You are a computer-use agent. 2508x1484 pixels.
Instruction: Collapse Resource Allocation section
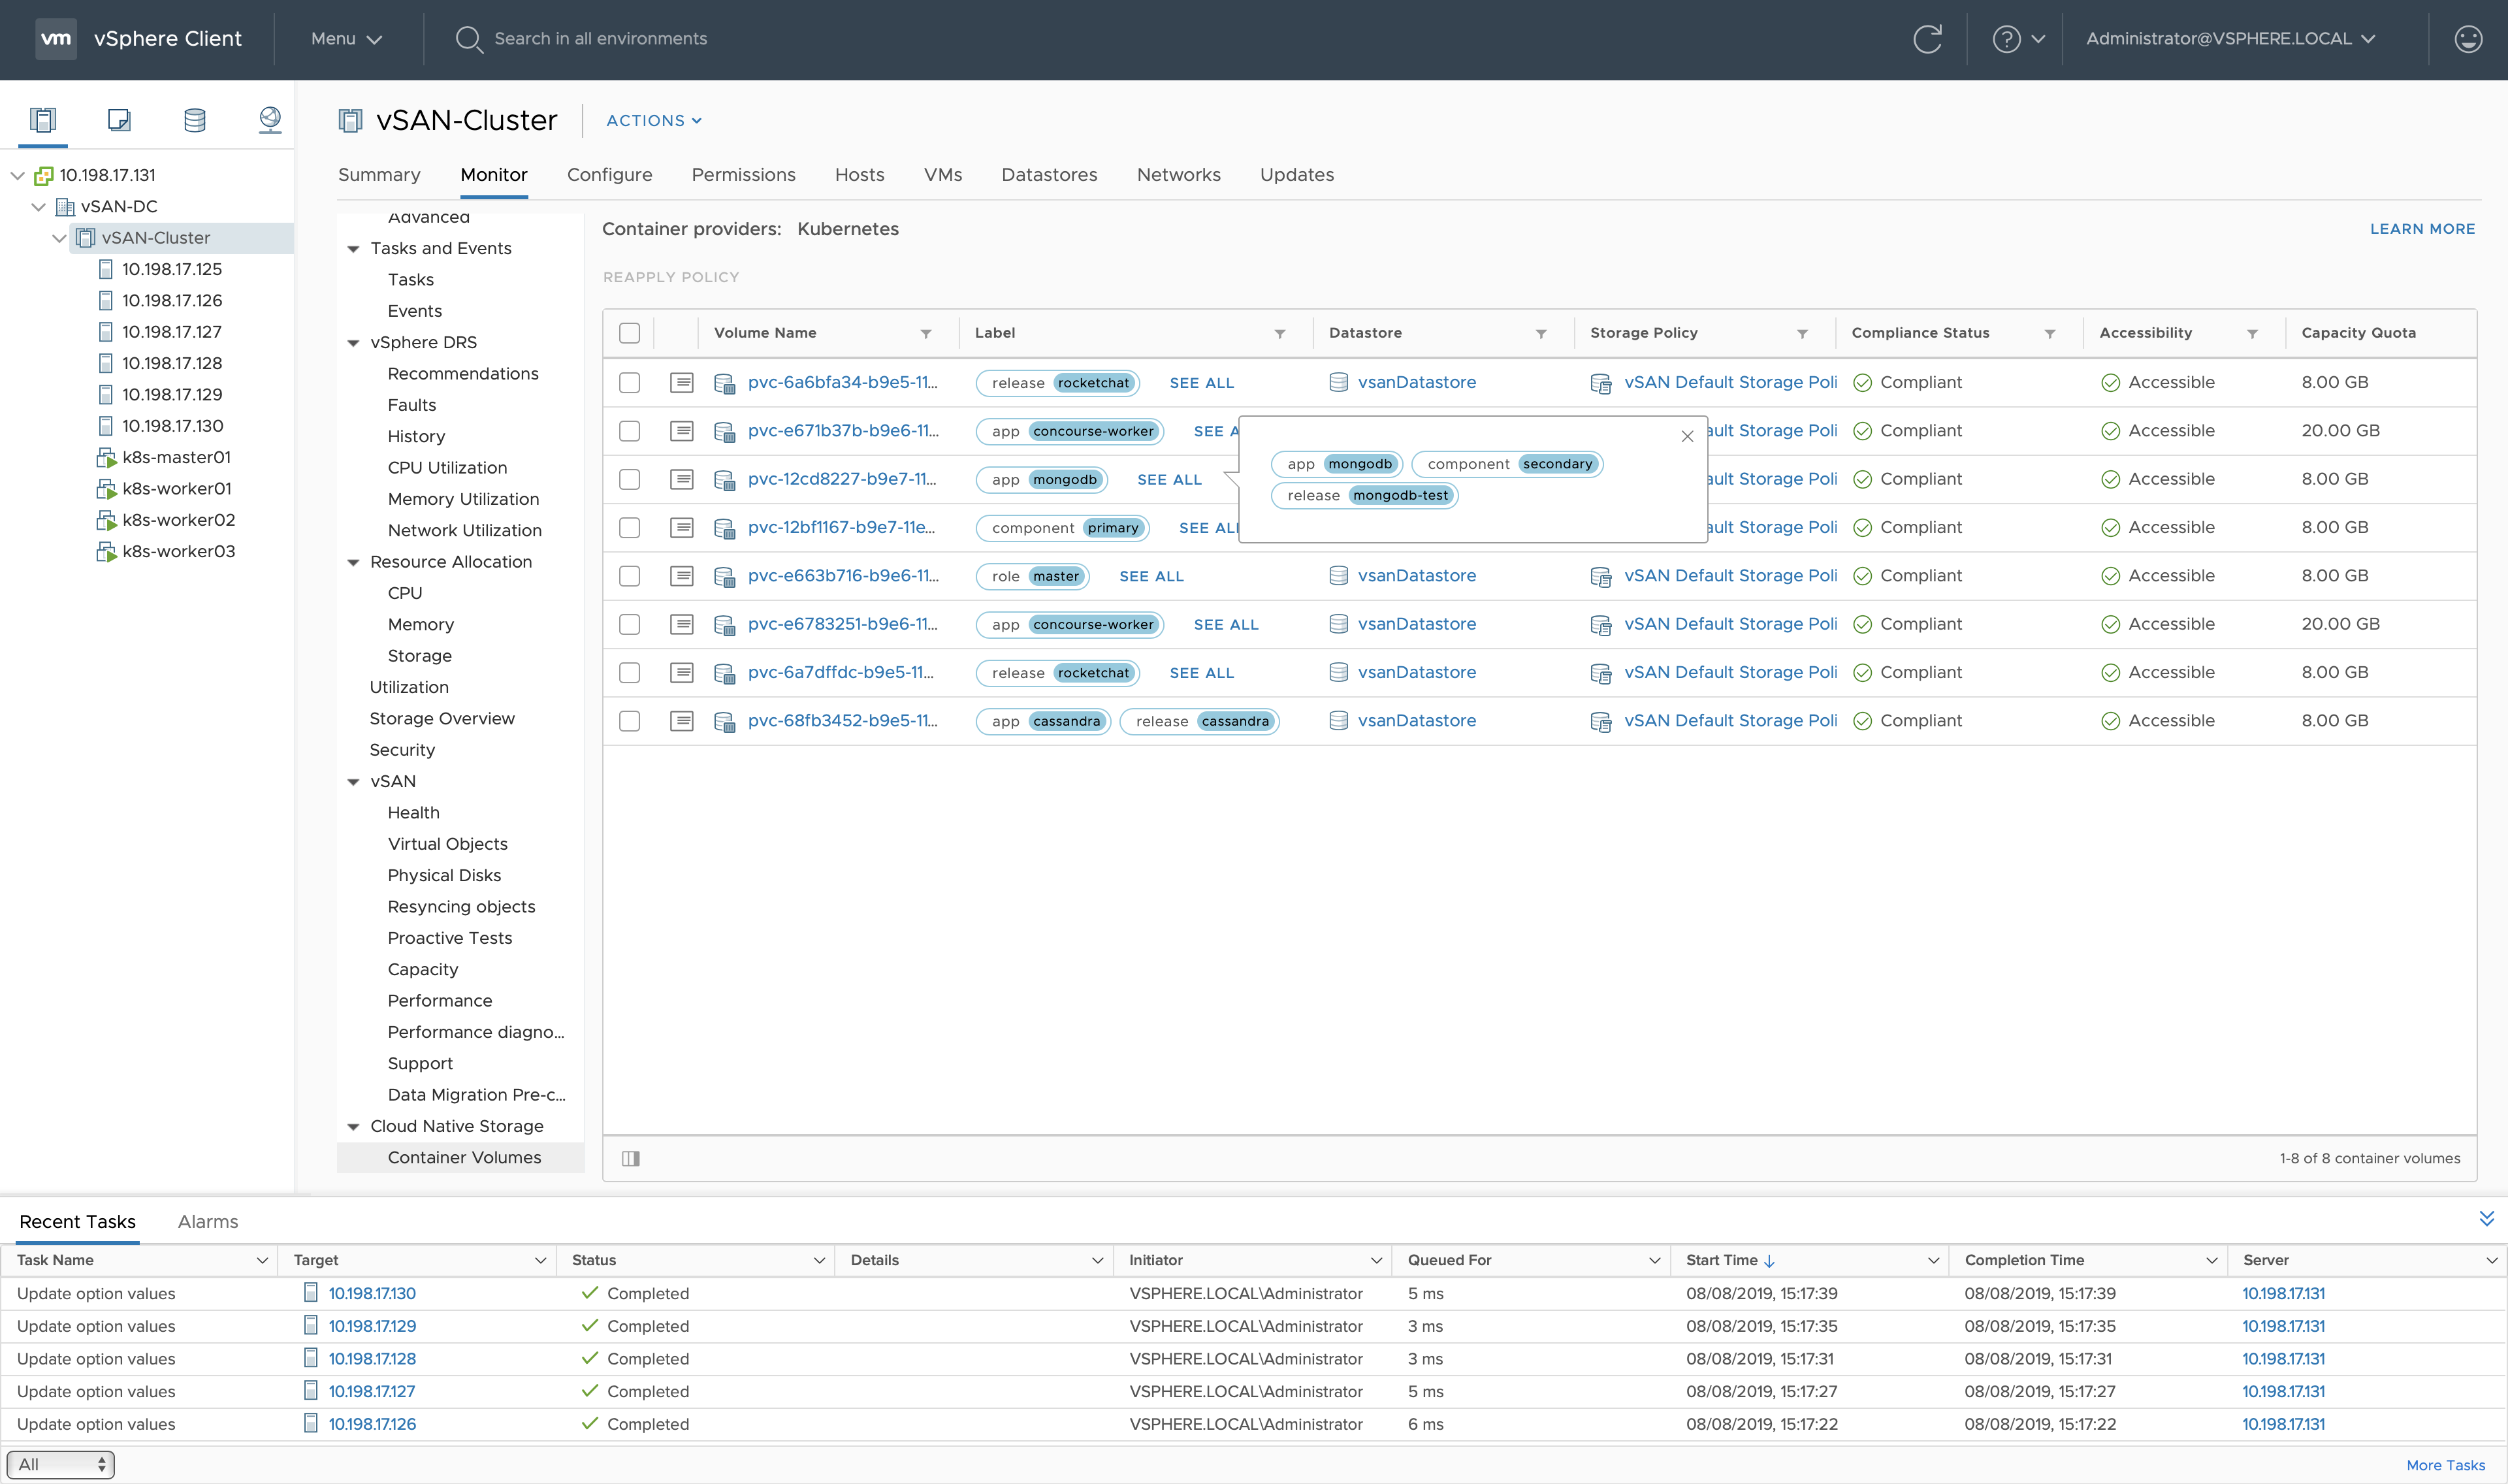pyautogui.click(x=353, y=562)
